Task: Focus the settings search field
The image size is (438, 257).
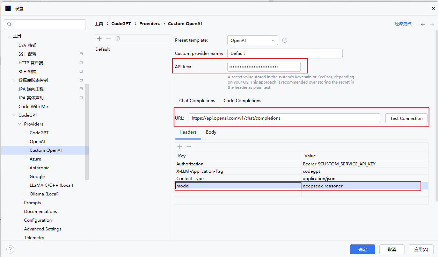Action: (45, 24)
